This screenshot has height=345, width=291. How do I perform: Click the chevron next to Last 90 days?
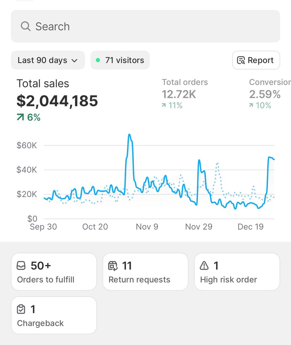tap(75, 61)
